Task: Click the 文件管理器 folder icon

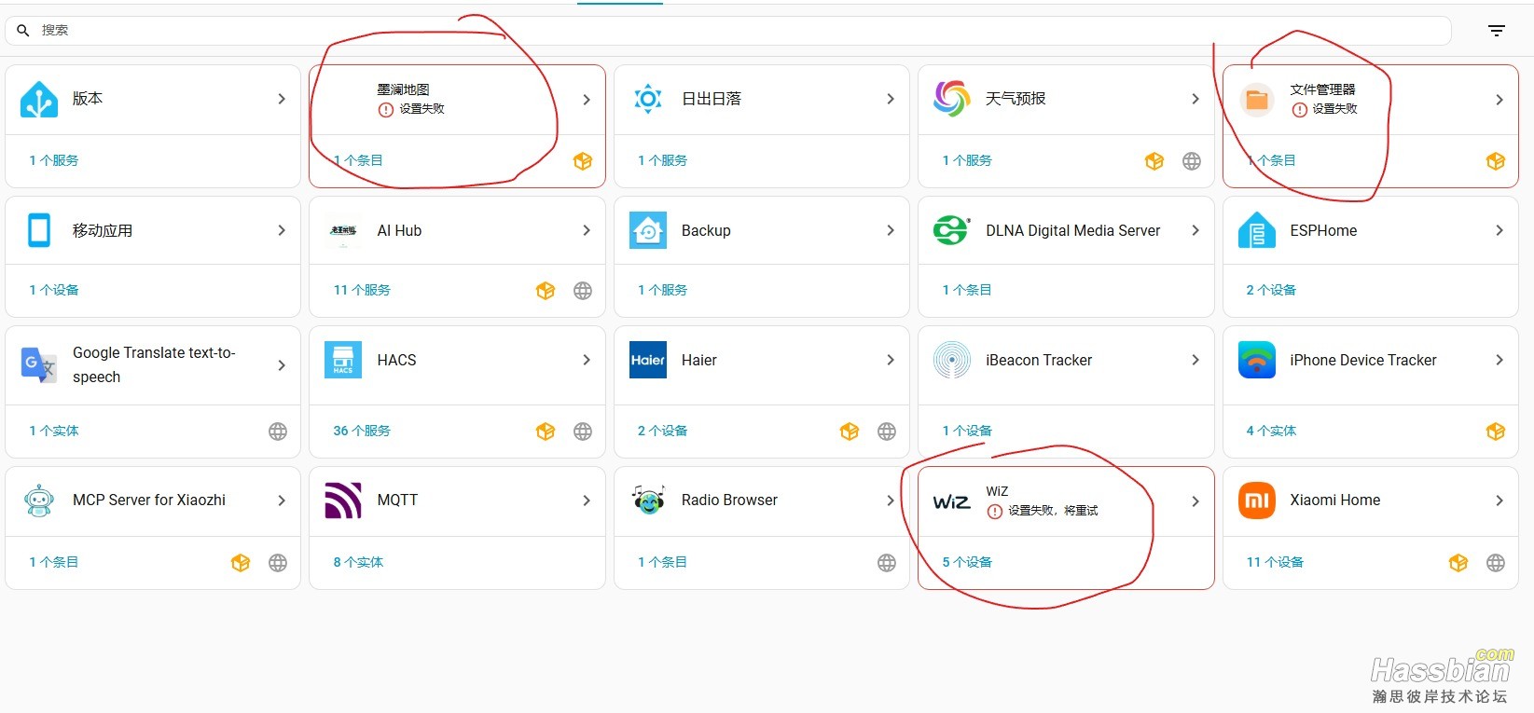Action: pos(1257,99)
